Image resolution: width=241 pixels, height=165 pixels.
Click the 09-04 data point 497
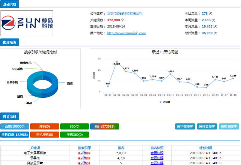108,86
